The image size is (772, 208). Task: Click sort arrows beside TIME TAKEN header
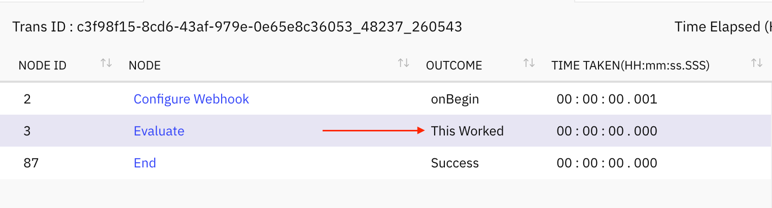coord(757,63)
